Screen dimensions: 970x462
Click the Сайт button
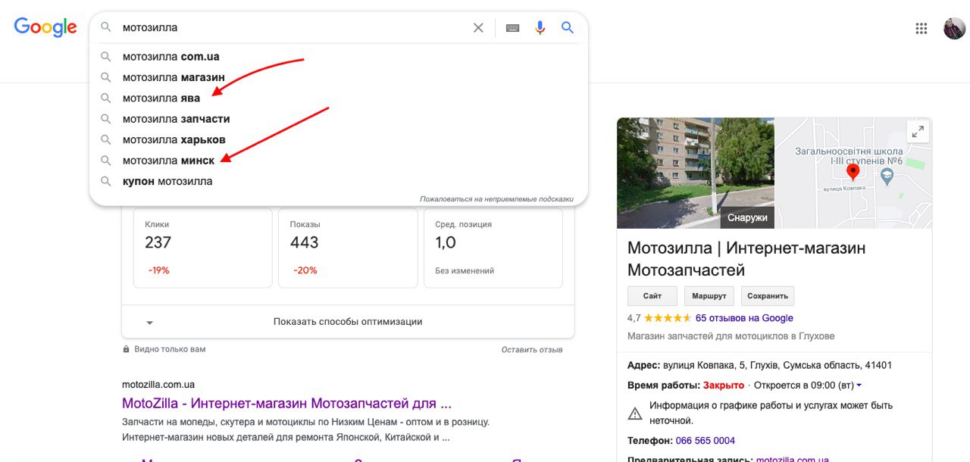tap(652, 296)
